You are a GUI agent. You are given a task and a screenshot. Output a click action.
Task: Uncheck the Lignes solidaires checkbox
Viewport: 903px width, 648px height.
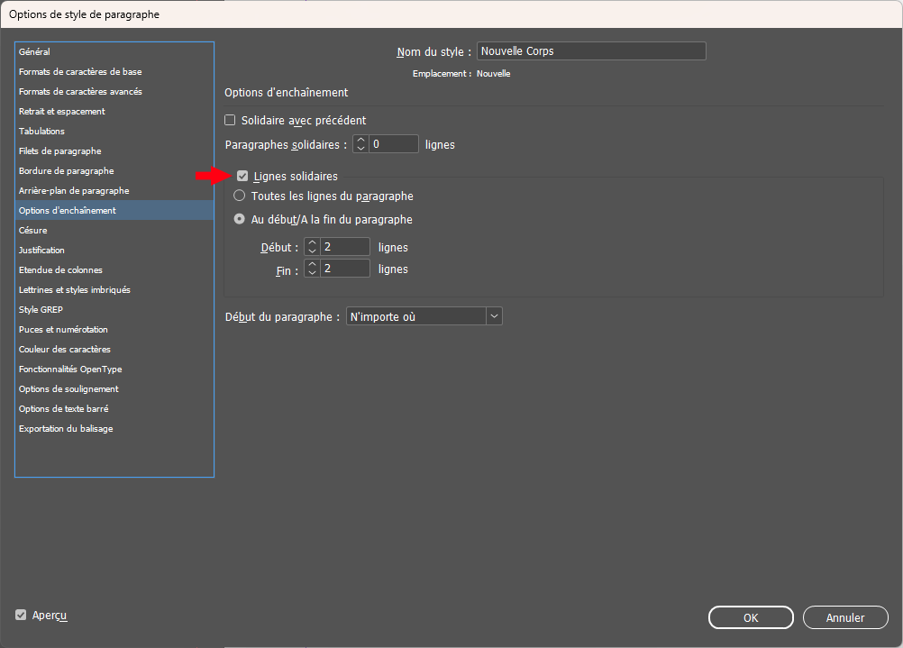click(242, 177)
